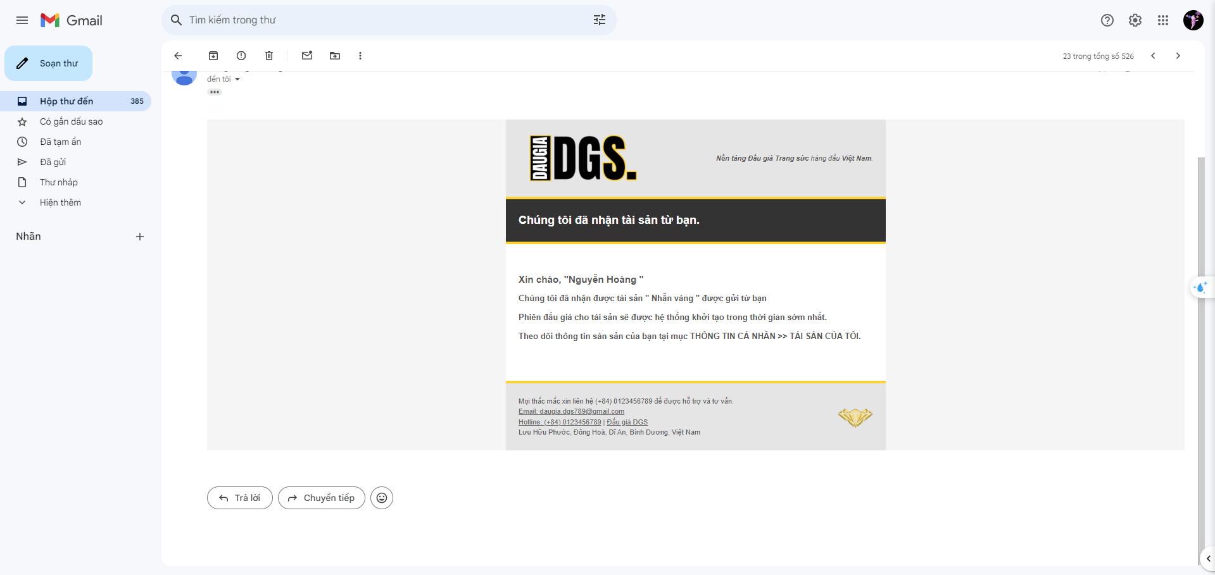Show side panel chevron at bottom right
The image size is (1215, 575).
click(1208, 559)
